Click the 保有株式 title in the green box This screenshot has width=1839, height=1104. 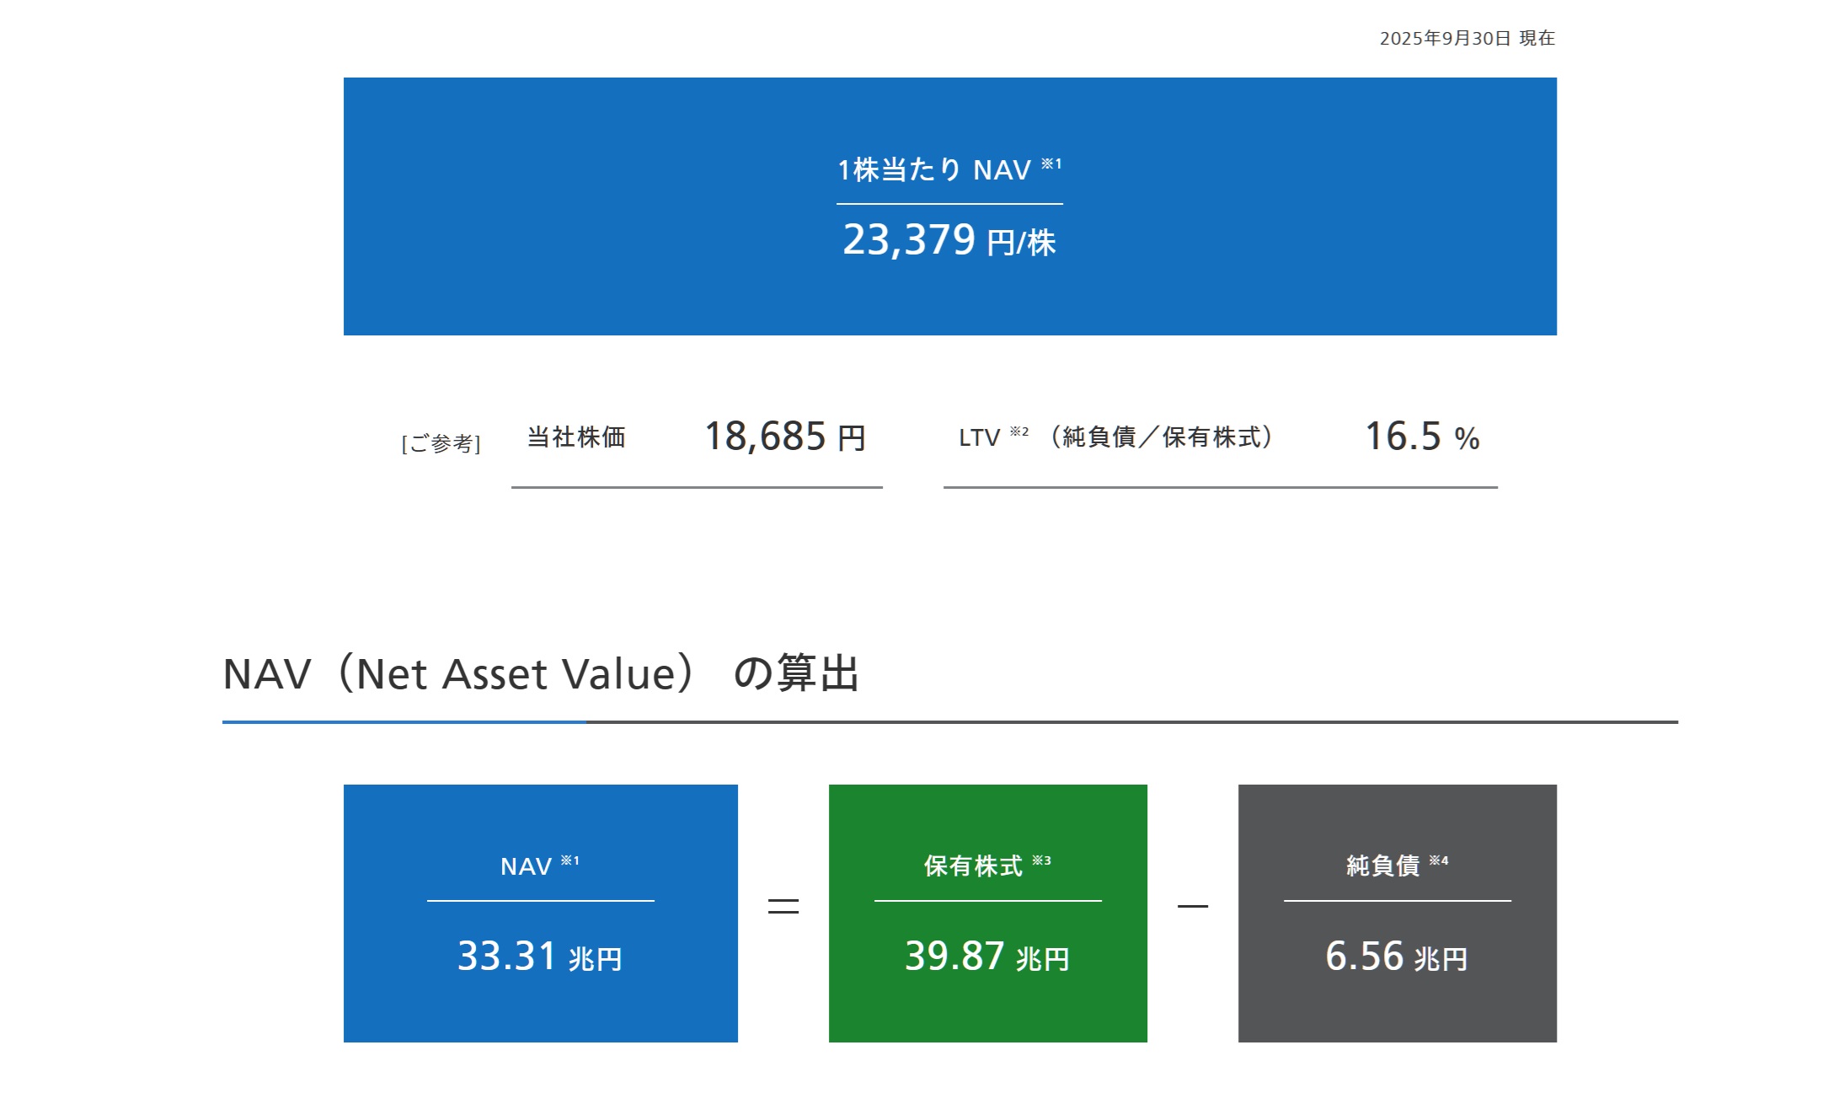tap(973, 866)
